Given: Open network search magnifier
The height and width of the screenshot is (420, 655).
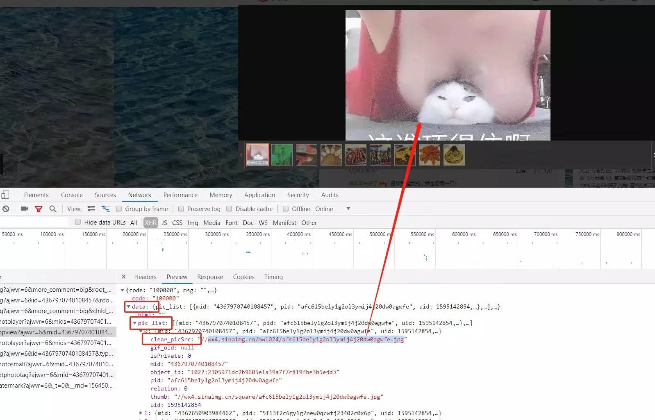Looking at the screenshot, I should (53, 209).
